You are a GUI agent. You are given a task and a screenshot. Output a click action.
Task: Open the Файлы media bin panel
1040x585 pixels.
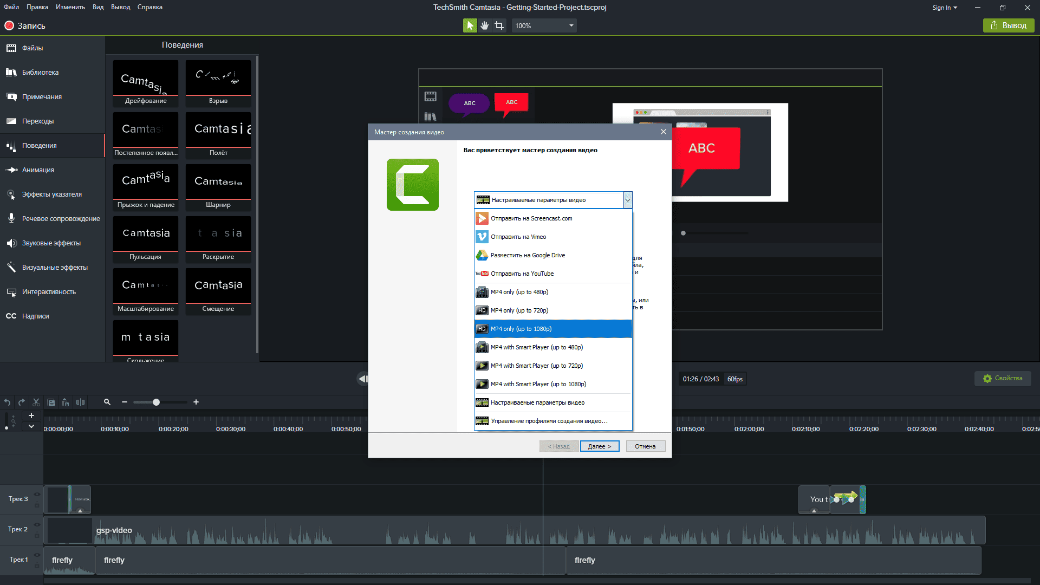tap(52, 48)
